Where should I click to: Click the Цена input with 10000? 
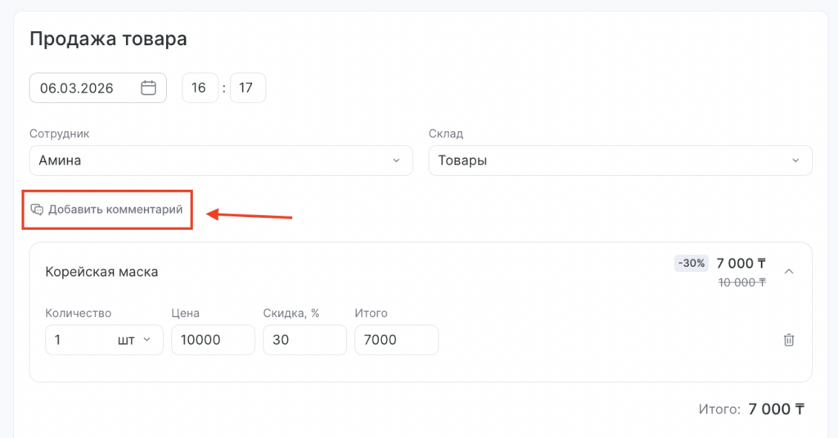213,340
